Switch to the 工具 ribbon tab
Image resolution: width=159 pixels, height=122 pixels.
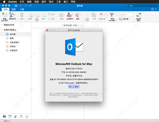[22, 10]
